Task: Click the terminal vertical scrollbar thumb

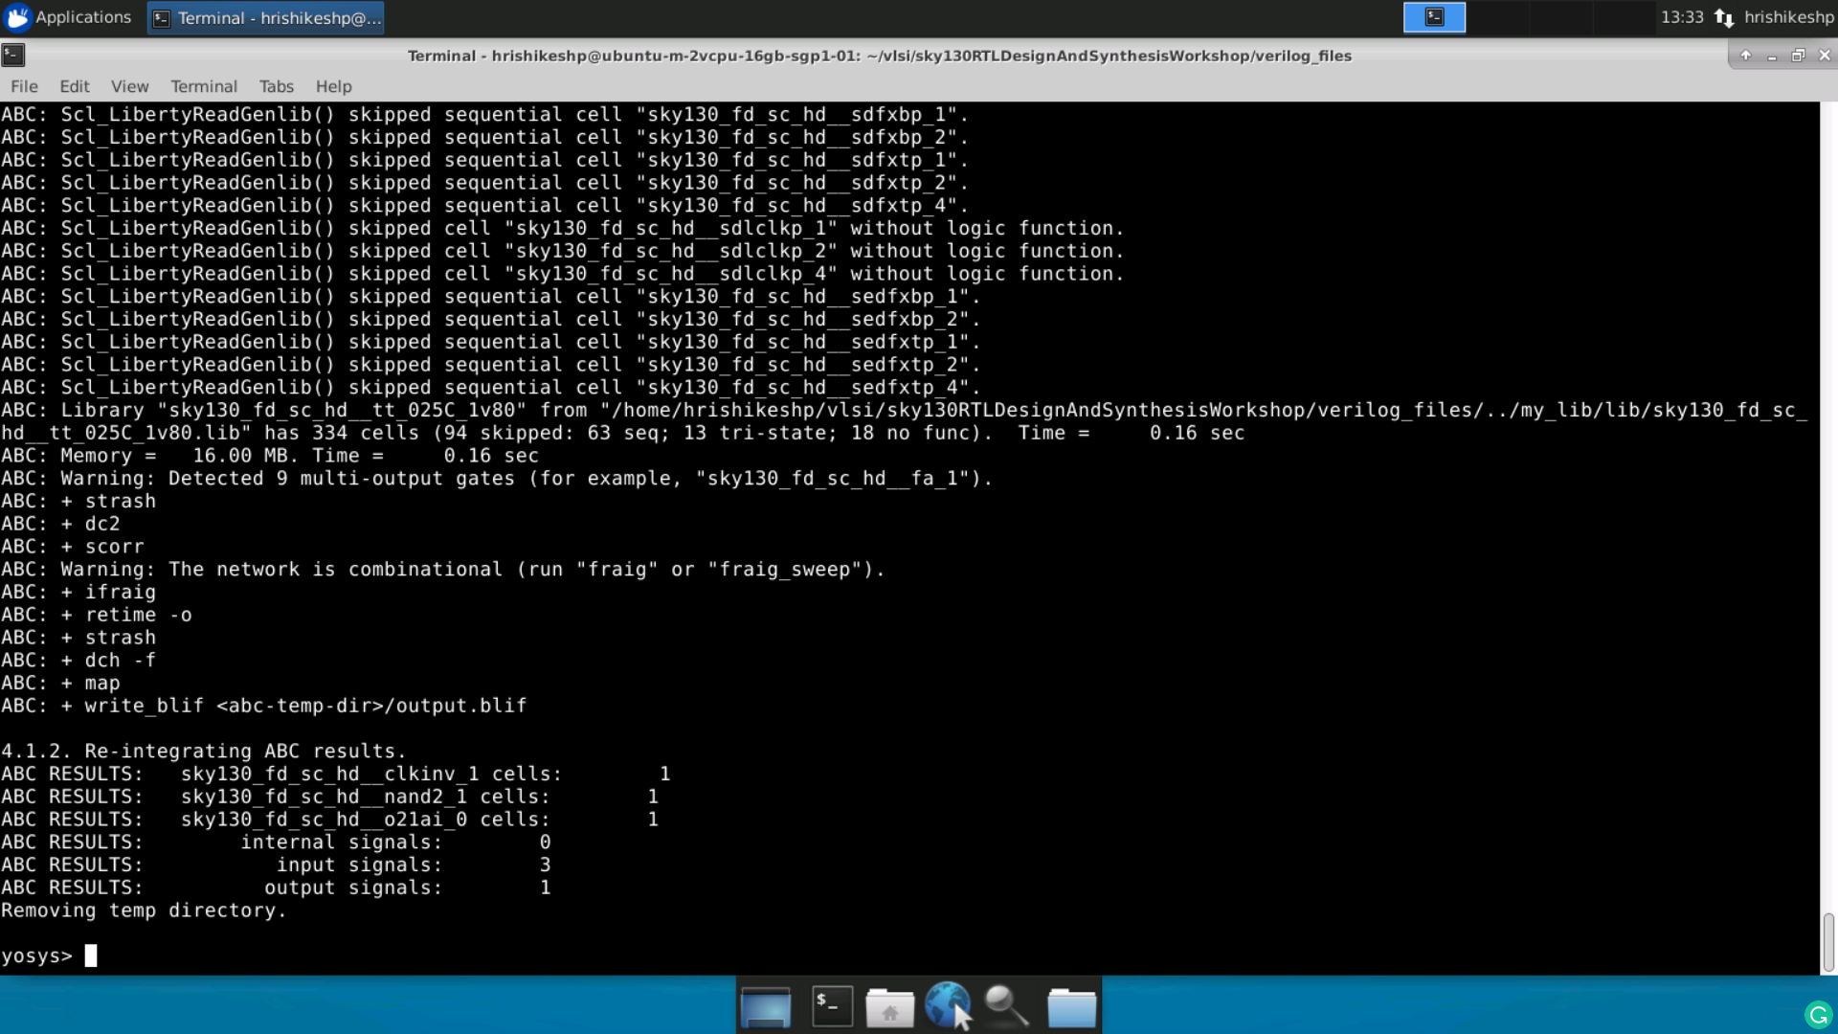Action: [x=1828, y=942]
